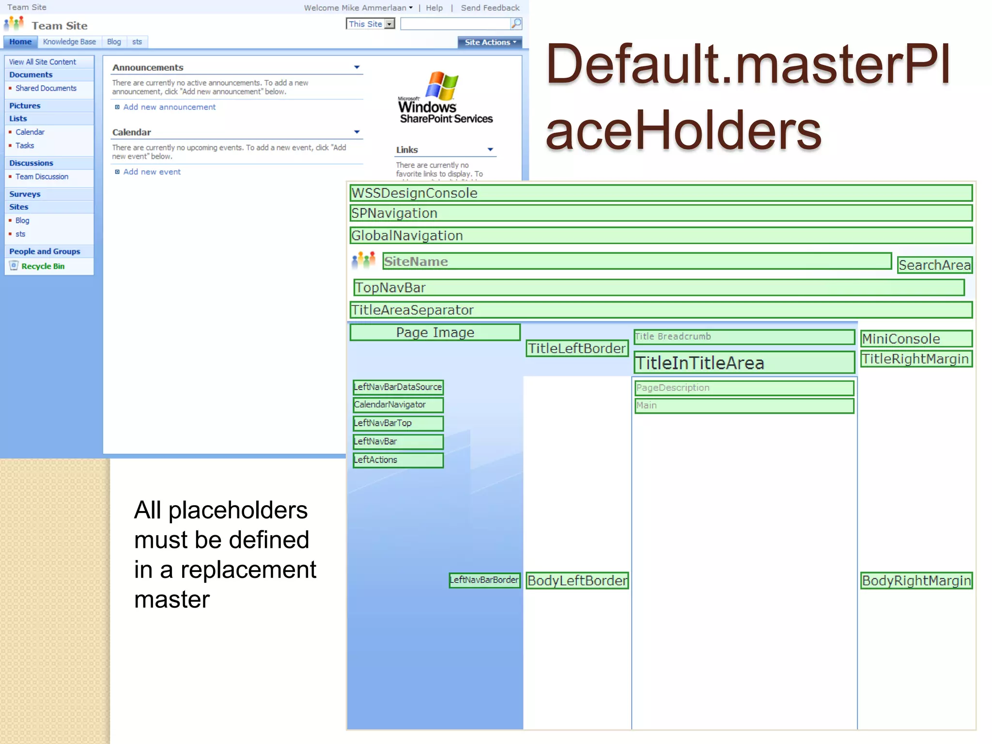Click the Recycle Bin icon
Viewport: 992px width, 744px height.
coord(14,265)
